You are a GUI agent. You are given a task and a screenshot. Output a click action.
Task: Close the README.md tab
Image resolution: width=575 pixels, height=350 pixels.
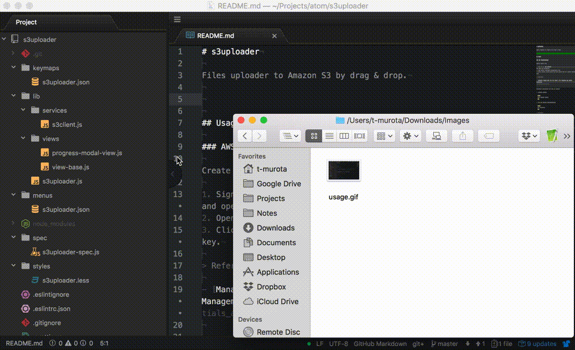[x=274, y=36]
